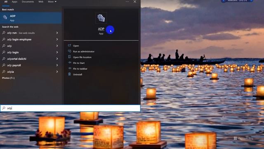Click the Run as administrator shield icon
This screenshot has width=264, height=149.
pos(69,51)
